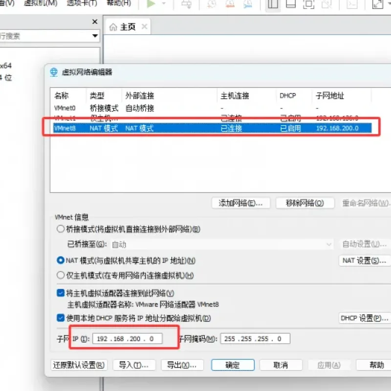This screenshot has height=391, width=391.
Task: Close the 主页 tab with its X
Action: pyautogui.click(x=144, y=26)
